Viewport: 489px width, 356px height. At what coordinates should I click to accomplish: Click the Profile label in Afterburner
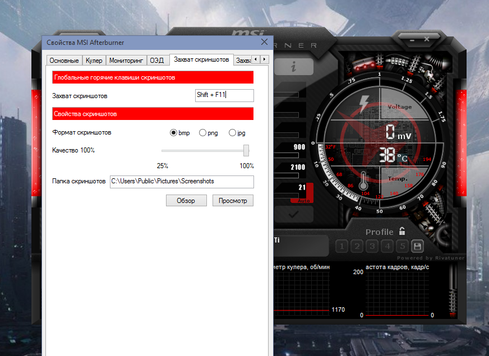379,232
